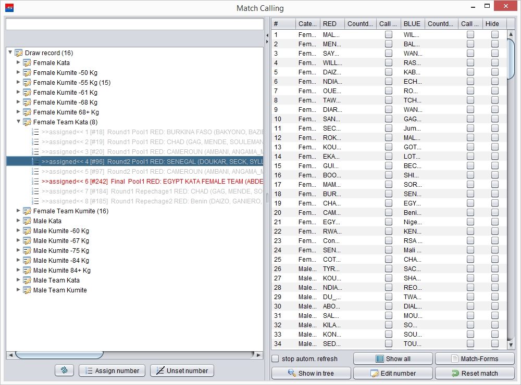Click the Show in tree button
The width and height of the screenshot is (521, 385).
(311, 373)
